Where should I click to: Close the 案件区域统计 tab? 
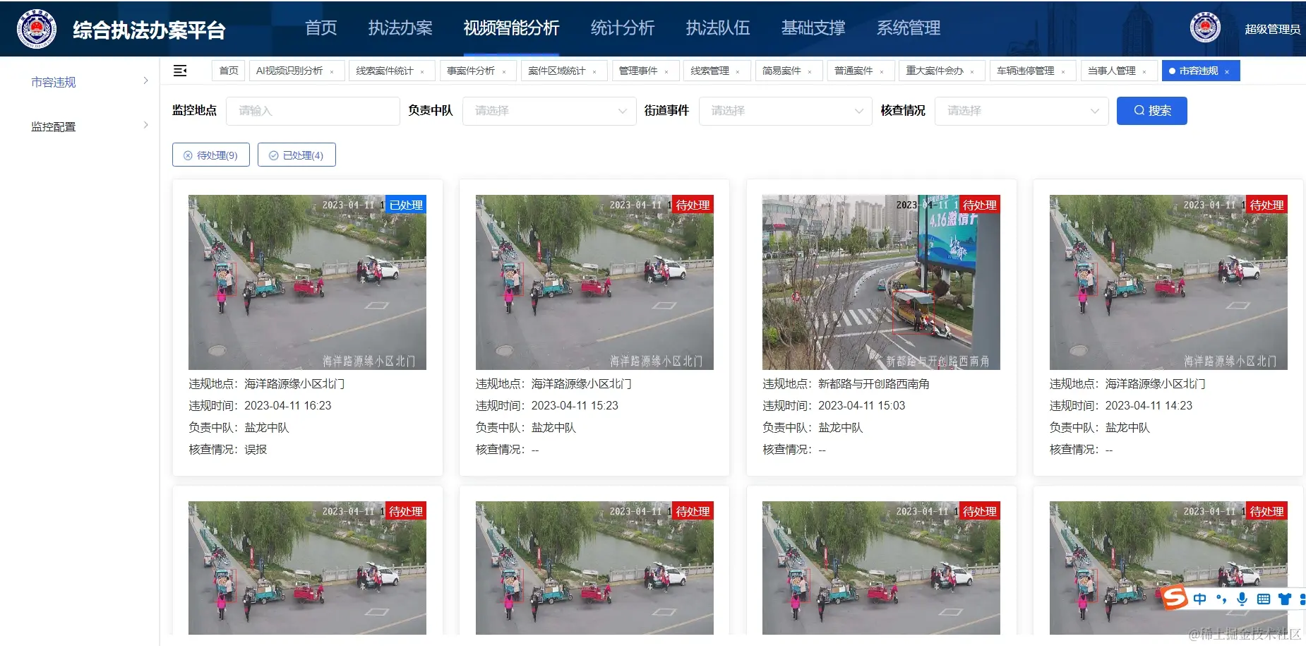point(594,71)
